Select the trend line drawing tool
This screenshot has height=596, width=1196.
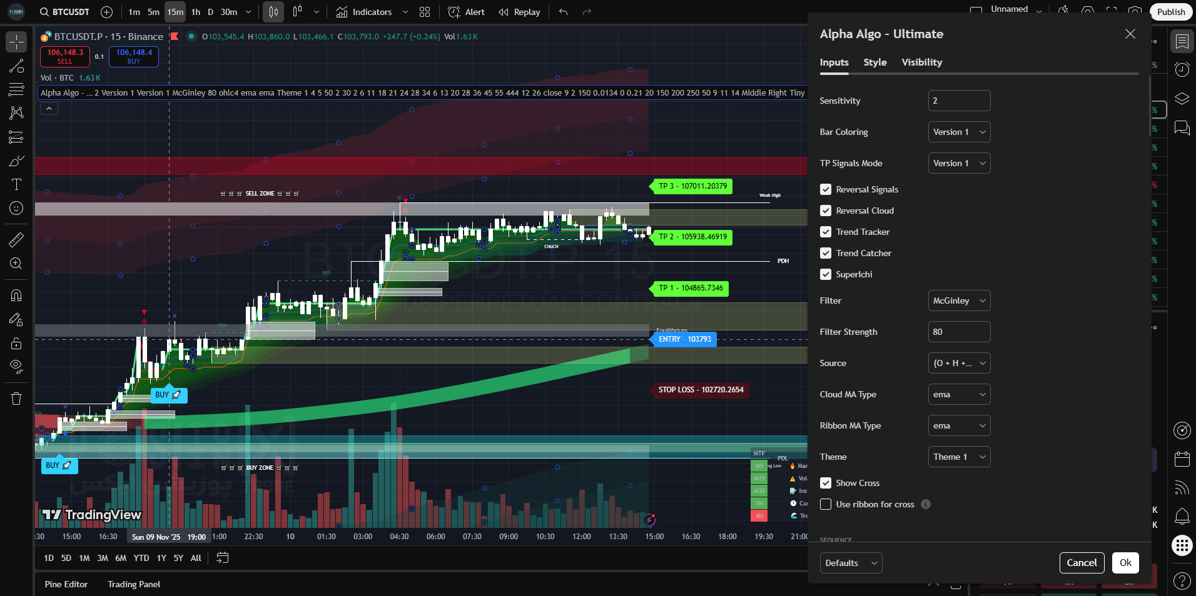point(16,66)
